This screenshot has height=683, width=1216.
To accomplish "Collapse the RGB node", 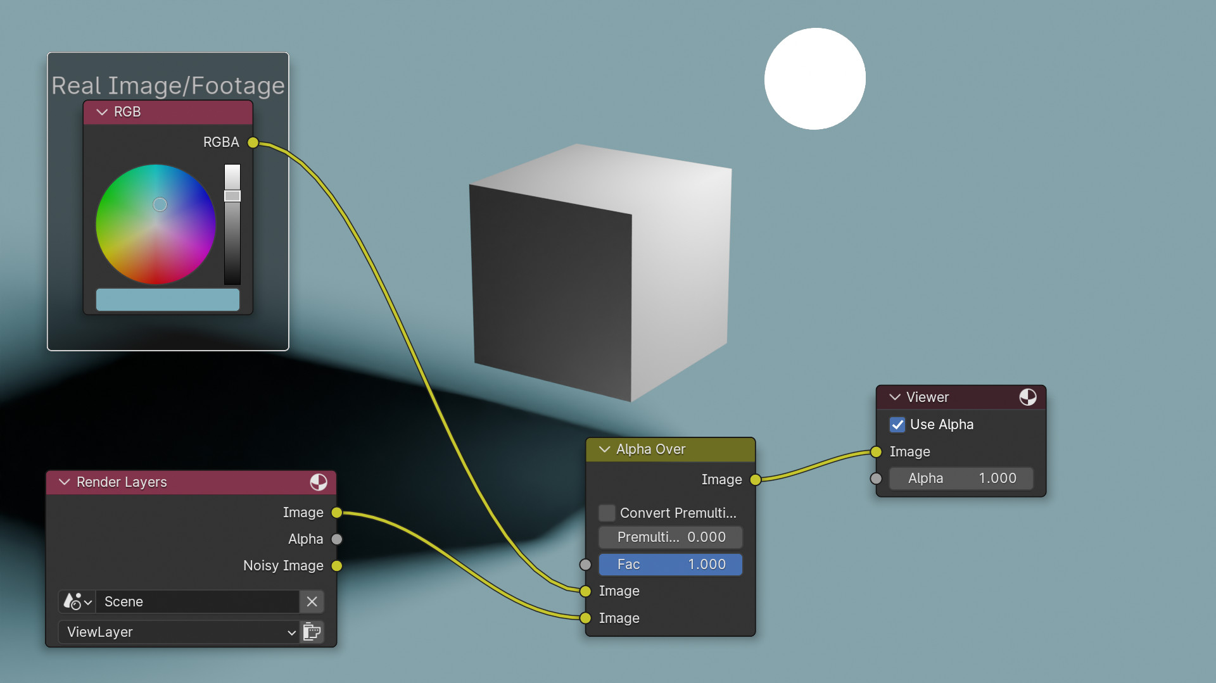I will 102,112.
